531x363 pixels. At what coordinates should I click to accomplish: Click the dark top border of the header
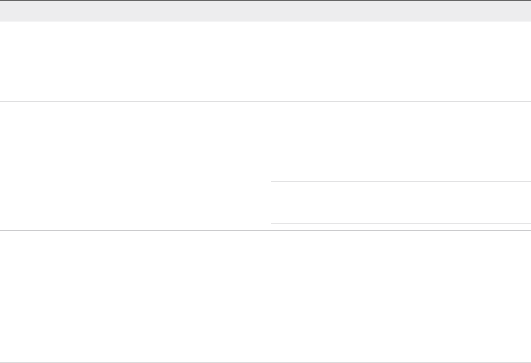(265, 1)
